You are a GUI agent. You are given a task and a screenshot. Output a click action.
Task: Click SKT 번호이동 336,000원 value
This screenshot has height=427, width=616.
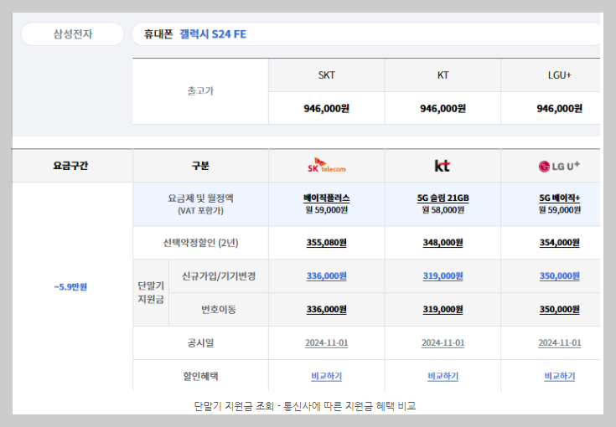327,309
